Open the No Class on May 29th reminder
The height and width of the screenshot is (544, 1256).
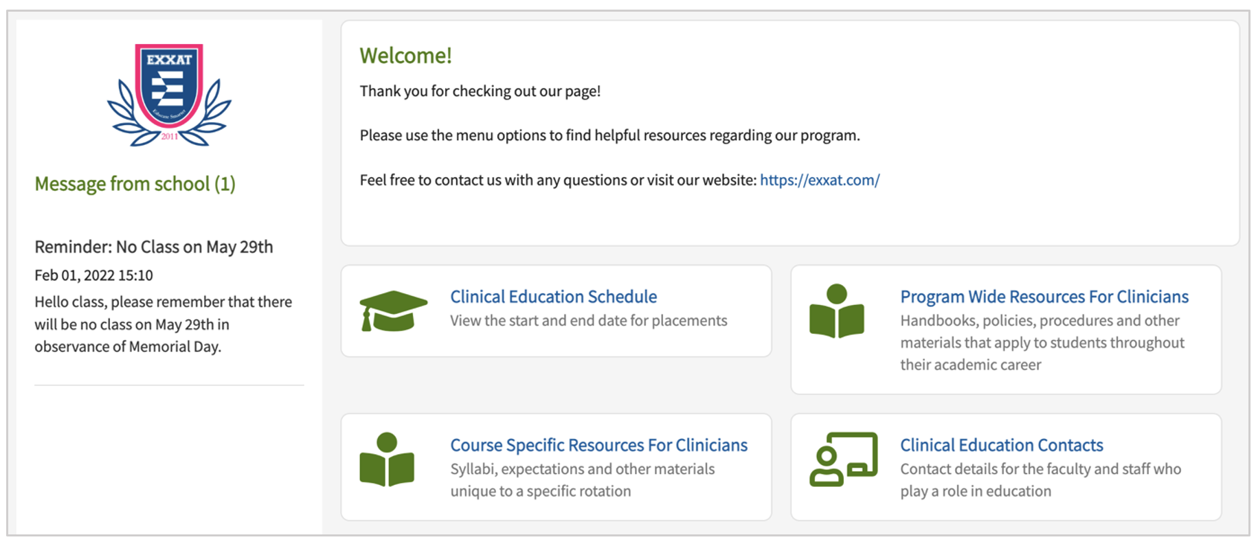click(x=154, y=247)
